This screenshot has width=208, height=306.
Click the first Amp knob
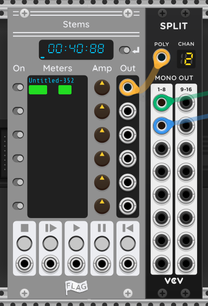coord(102,87)
